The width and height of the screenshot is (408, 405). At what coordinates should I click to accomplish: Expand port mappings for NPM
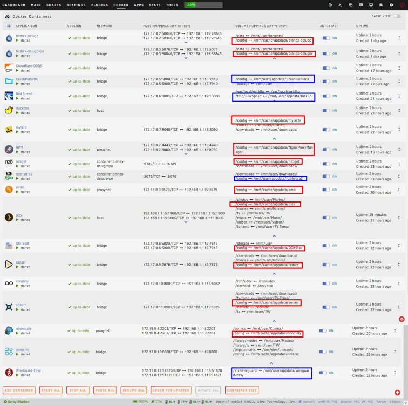click(186, 154)
